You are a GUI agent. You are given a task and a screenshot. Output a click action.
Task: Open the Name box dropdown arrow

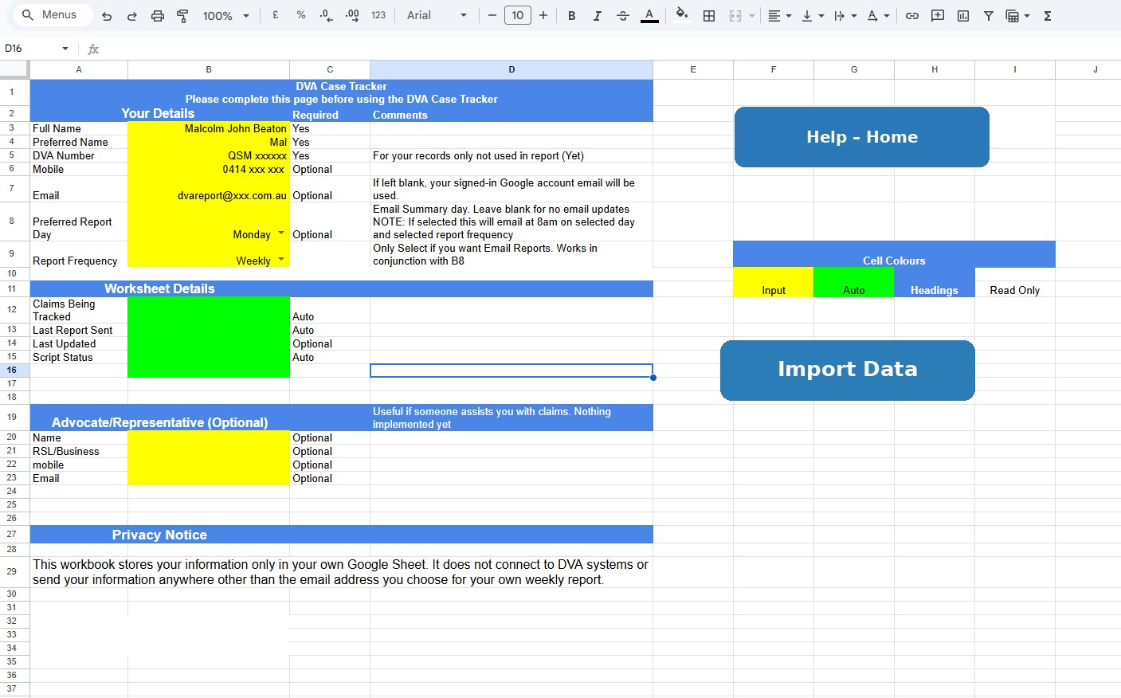(65, 49)
